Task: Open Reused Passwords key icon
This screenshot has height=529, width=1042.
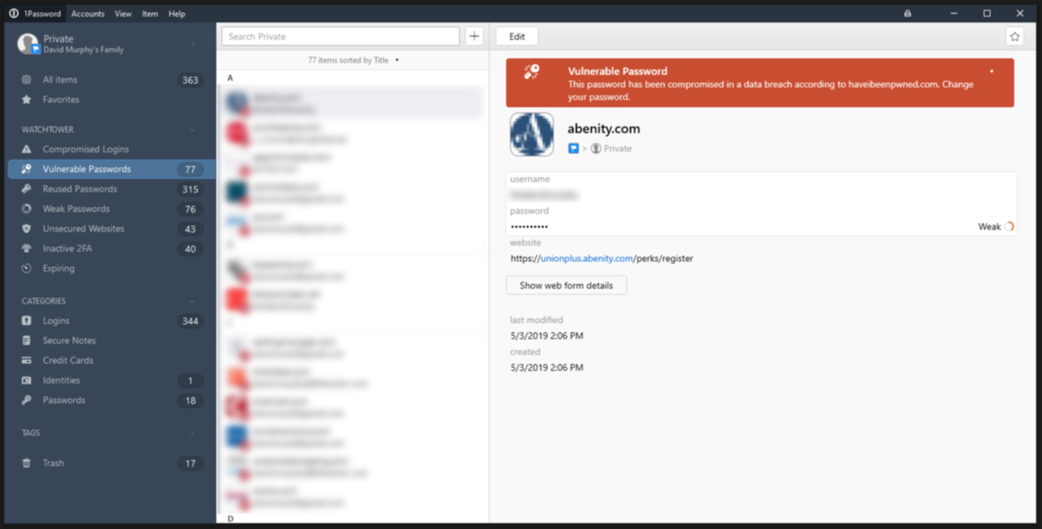Action: (x=27, y=189)
